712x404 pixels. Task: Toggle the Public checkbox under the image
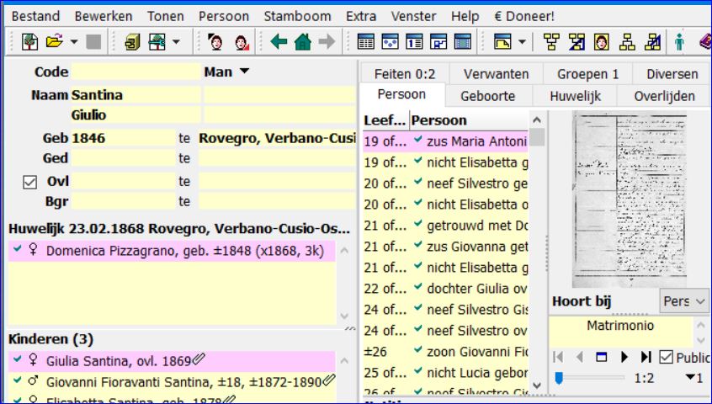click(x=666, y=357)
